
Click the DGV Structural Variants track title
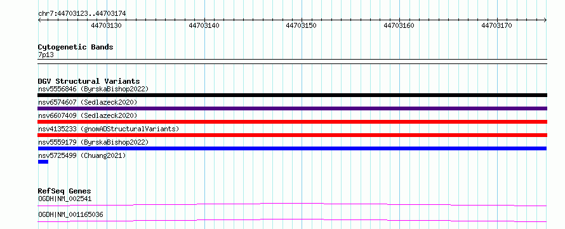pyautogui.click(x=89, y=81)
